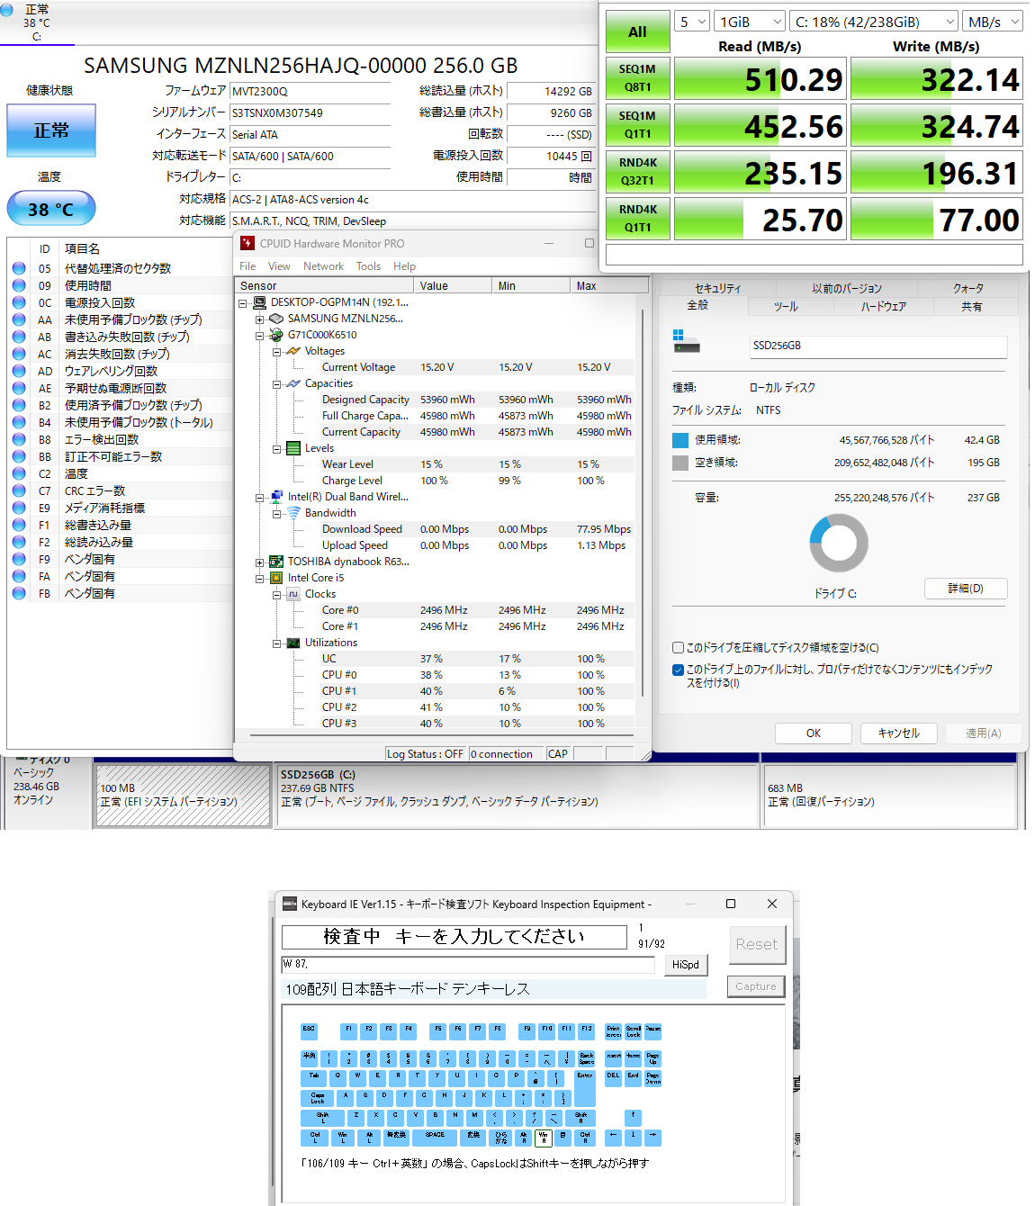Screen dimensions: 1035x1206
Task: Open the test size dropdown showing 1GiB
Action: coord(751,22)
